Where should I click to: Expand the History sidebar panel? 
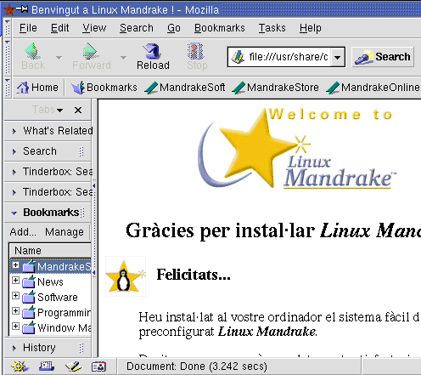pyautogui.click(x=48, y=348)
